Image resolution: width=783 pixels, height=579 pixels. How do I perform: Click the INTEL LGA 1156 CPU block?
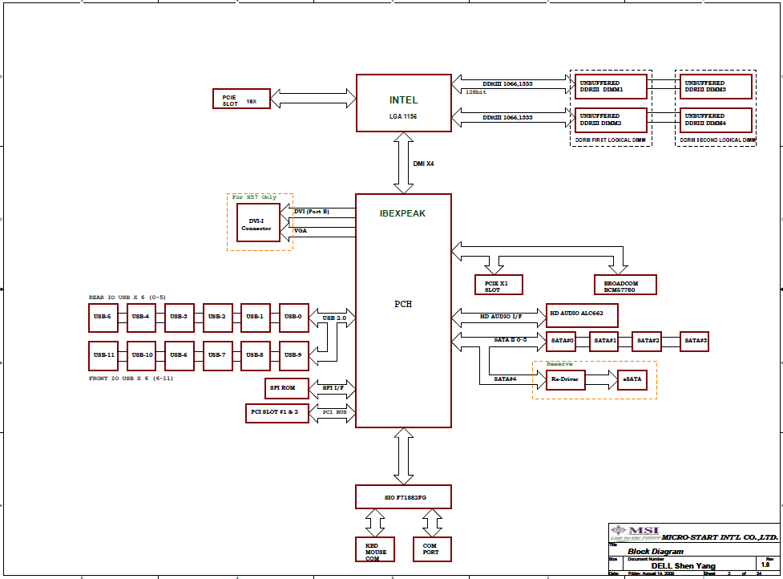click(x=403, y=103)
